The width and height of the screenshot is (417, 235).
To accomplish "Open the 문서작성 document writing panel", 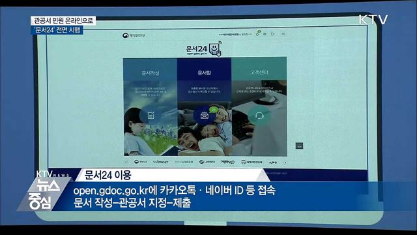I will tap(151, 106).
